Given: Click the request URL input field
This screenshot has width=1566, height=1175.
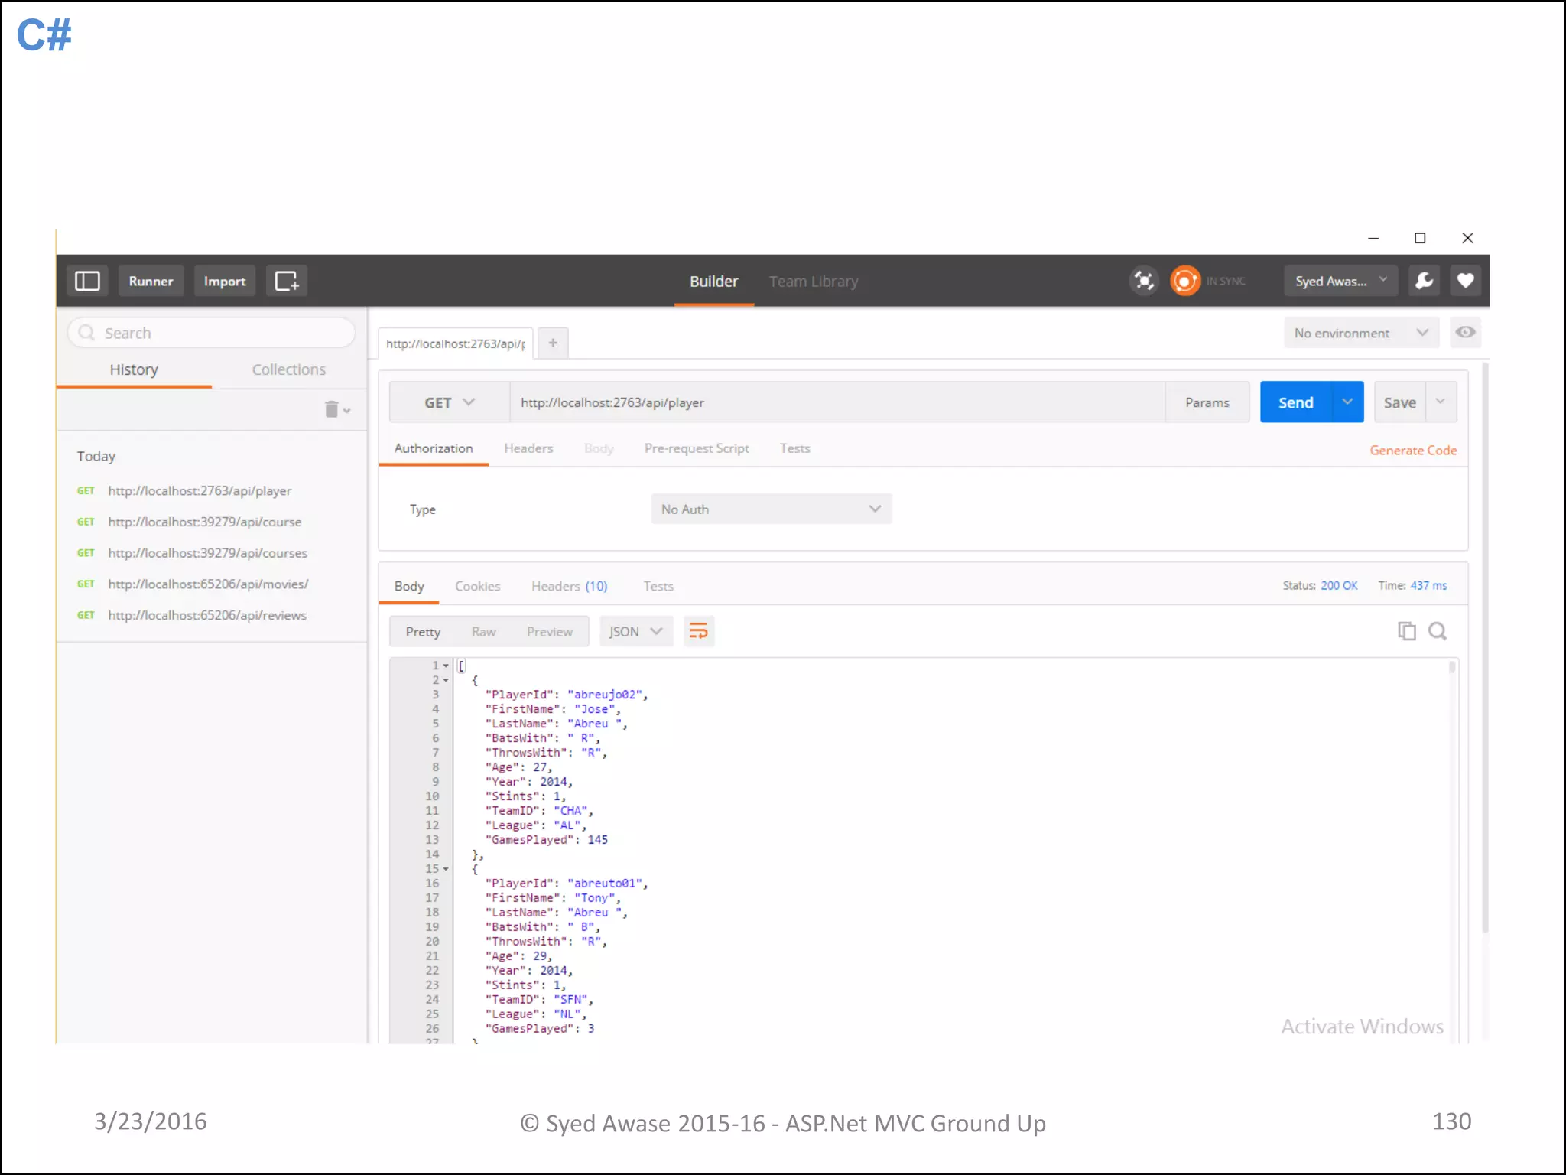Looking at the screenshot, I should point(837,402).
